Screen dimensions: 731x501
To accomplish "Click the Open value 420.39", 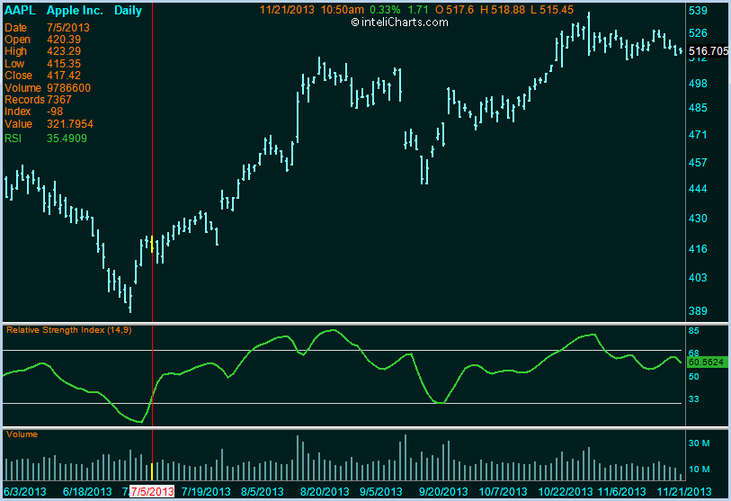I will pyautogui.click(x=64, y=40).
